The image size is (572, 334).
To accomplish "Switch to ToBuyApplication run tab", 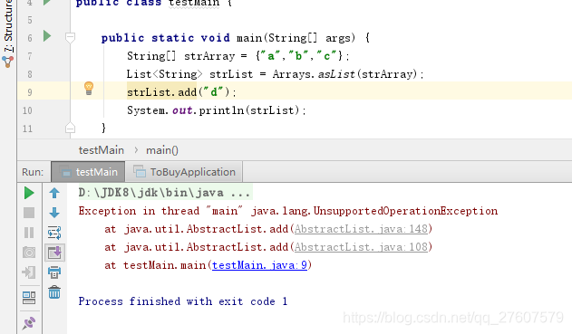I will 184,172.
